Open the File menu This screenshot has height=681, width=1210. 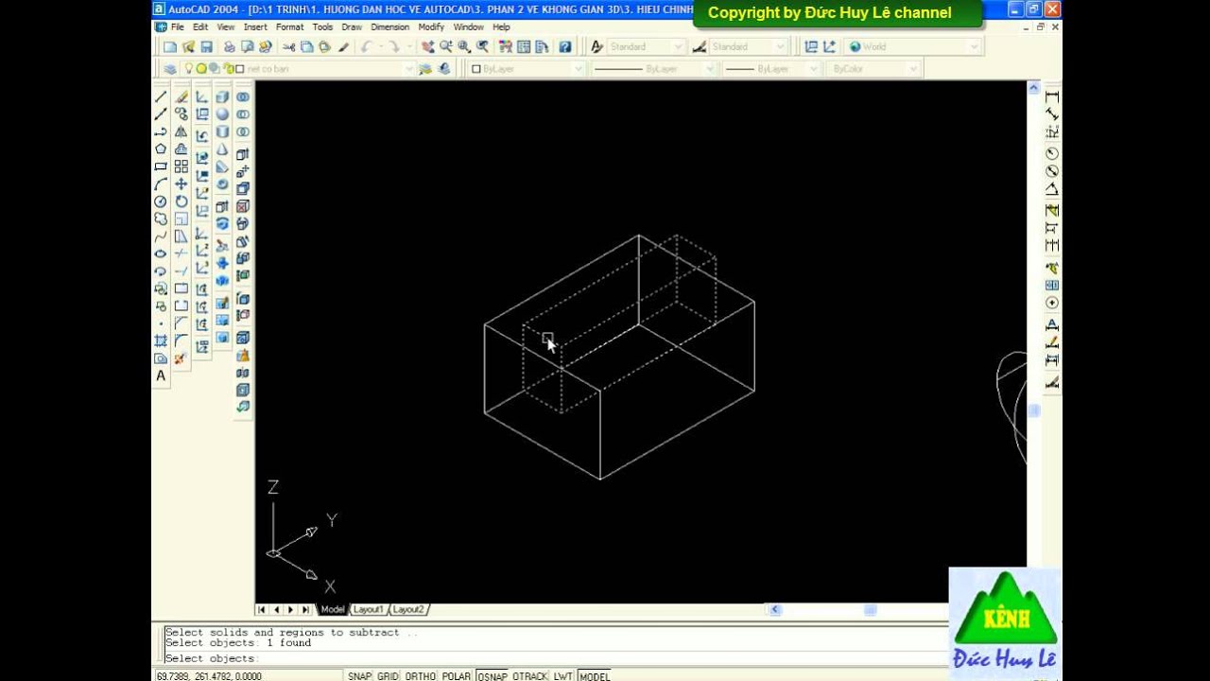pyautogui.click(x=177, y=27)
